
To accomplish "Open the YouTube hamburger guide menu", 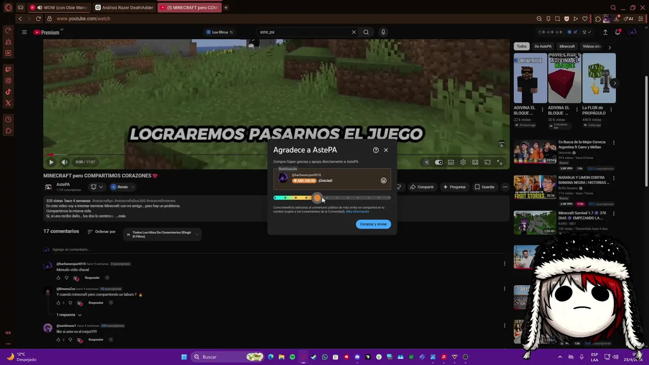I will click(24, 32).
